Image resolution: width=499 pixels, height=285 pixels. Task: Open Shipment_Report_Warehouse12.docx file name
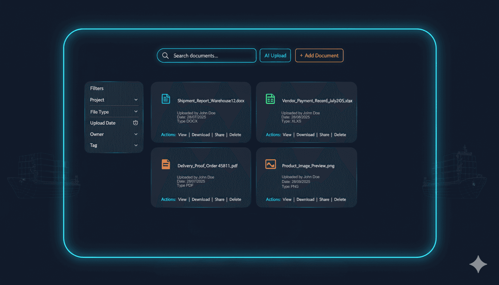click(x=211, y=101)
